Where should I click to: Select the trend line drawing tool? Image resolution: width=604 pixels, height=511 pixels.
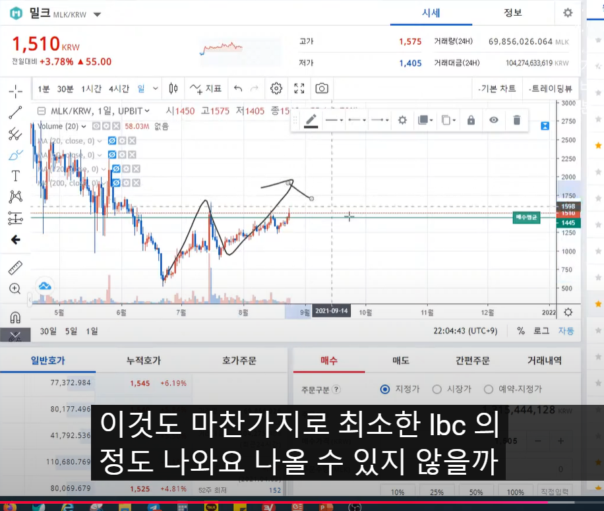click(15, 113)
